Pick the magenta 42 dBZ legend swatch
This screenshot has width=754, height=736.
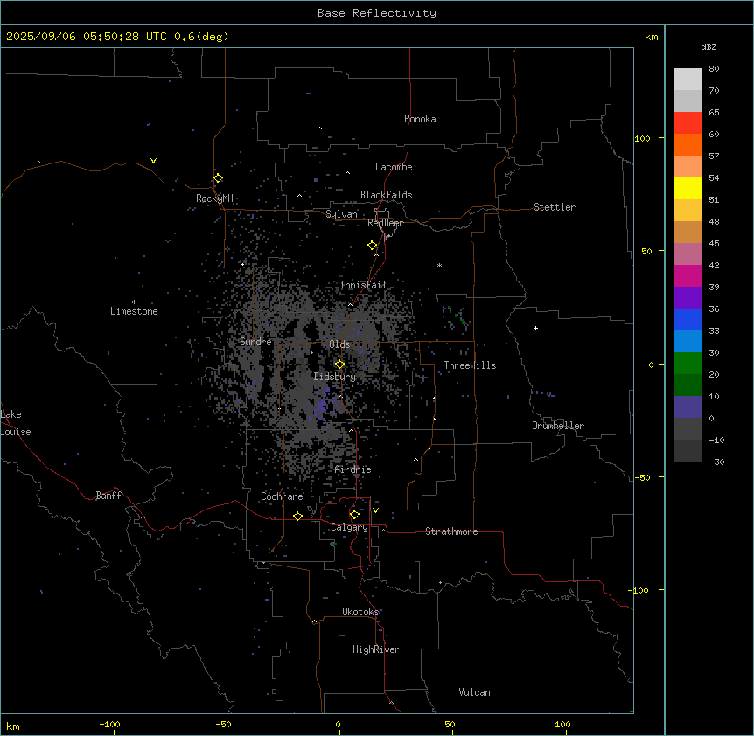coord(688,275)
